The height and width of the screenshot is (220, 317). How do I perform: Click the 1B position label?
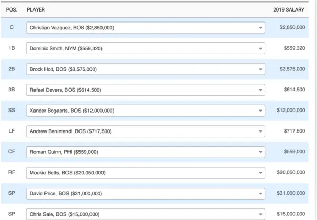12,48
